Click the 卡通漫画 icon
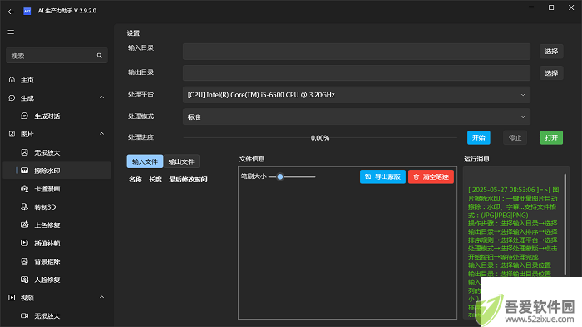This screenshot has height=327, width=582. tap(24, 189)
